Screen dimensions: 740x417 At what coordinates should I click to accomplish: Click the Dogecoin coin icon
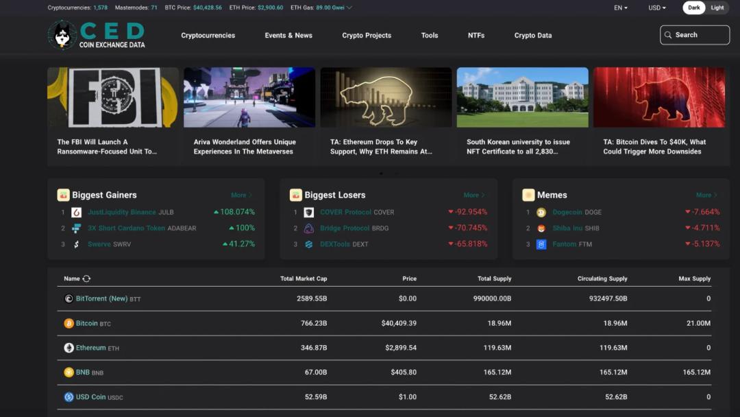point(541,213)
